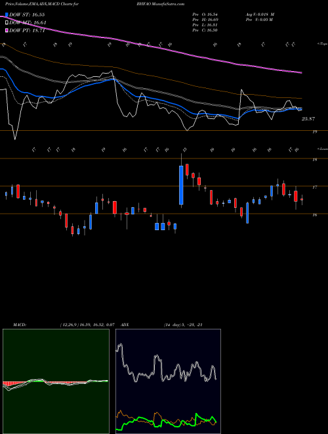Select the 'DOW PT: 18.71' legend label
This screenshot has height=434, width=328.
[x=27, y=30]
